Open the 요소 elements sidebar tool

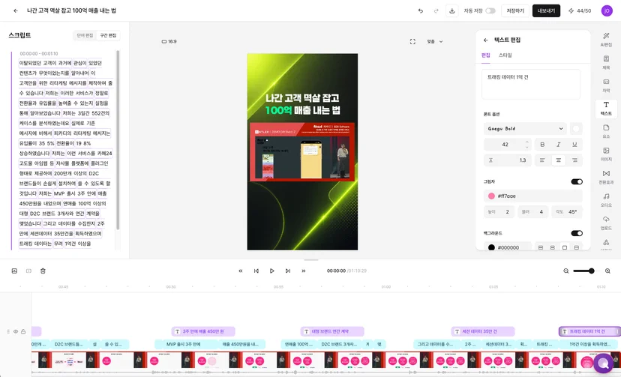606,131
